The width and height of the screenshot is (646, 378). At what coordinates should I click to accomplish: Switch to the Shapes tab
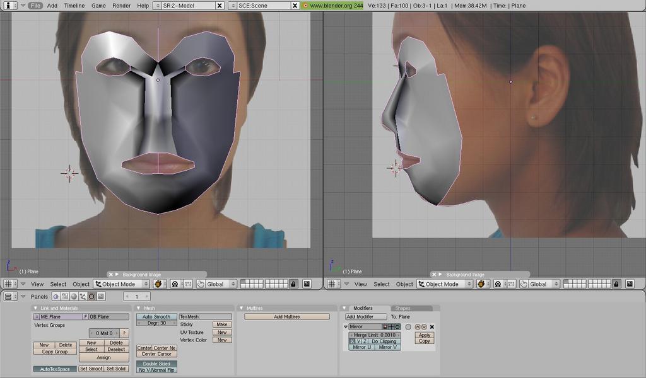[x=402, y=308]
